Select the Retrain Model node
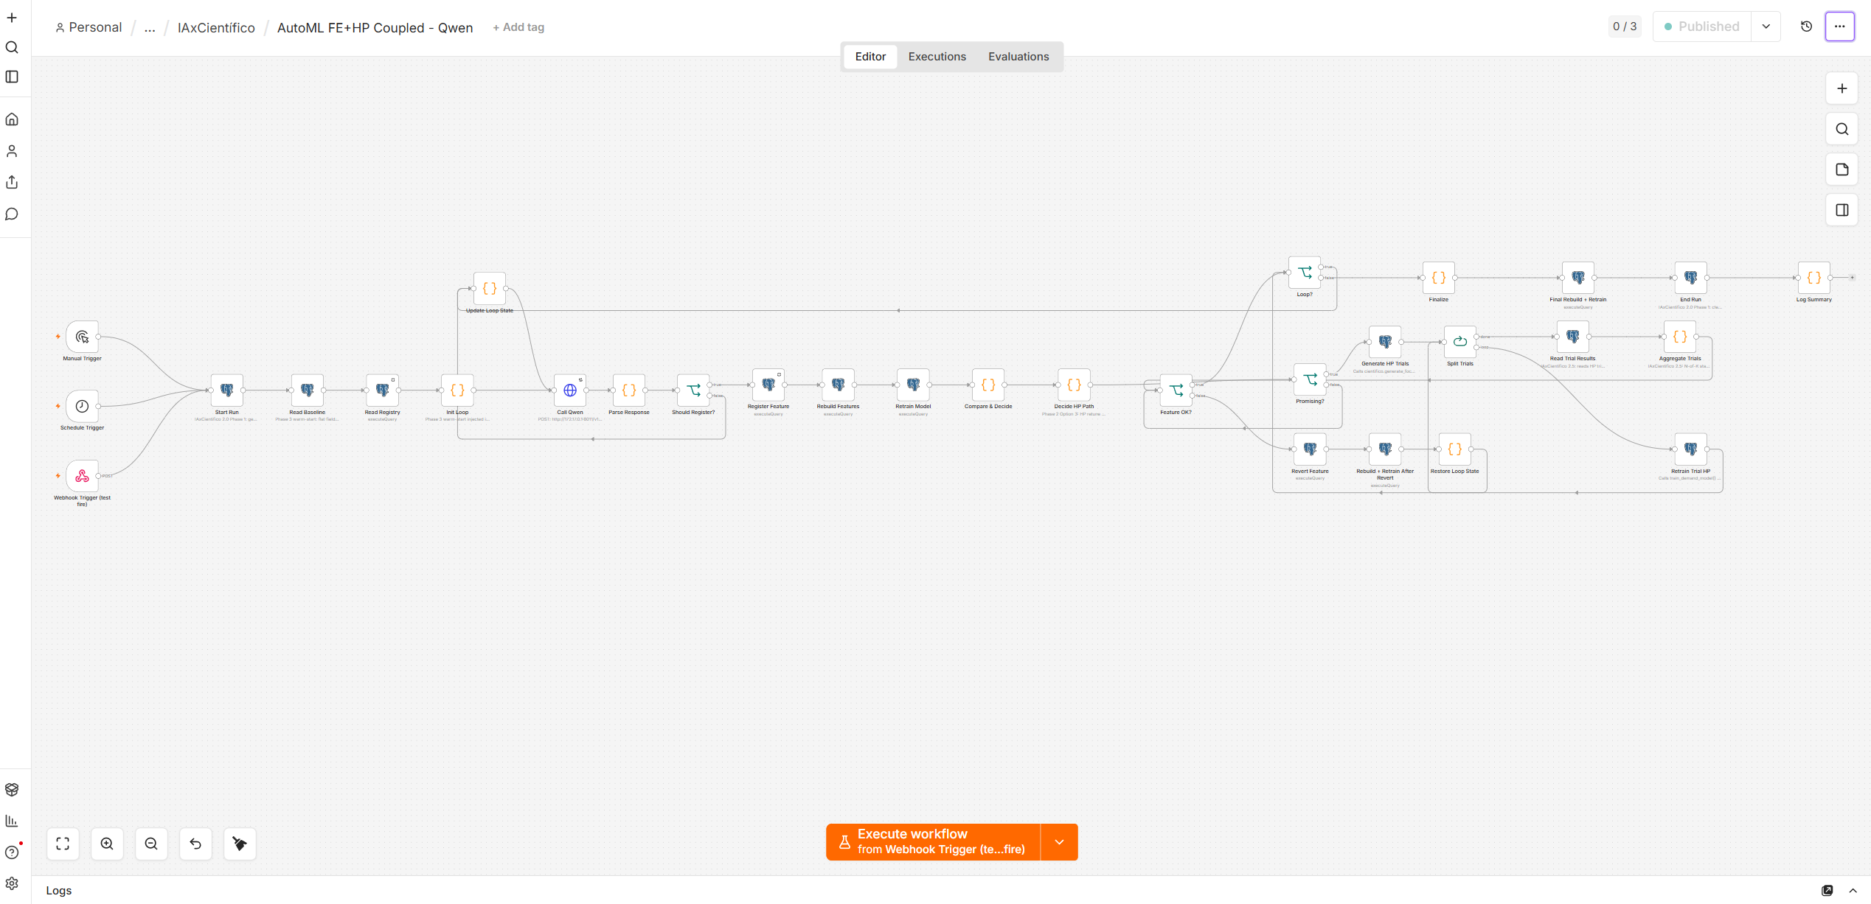1871x904 pixels. coord(913,385)
